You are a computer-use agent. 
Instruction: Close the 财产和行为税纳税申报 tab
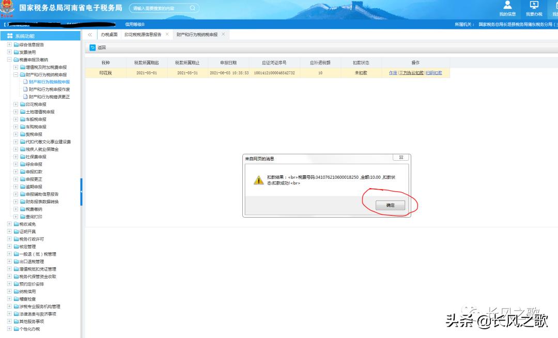(223, 34)
